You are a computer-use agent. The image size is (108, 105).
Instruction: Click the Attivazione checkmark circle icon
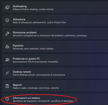click(x=7, y=20)
